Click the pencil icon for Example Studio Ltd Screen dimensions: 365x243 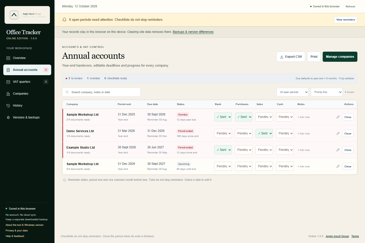pos(338,150)
